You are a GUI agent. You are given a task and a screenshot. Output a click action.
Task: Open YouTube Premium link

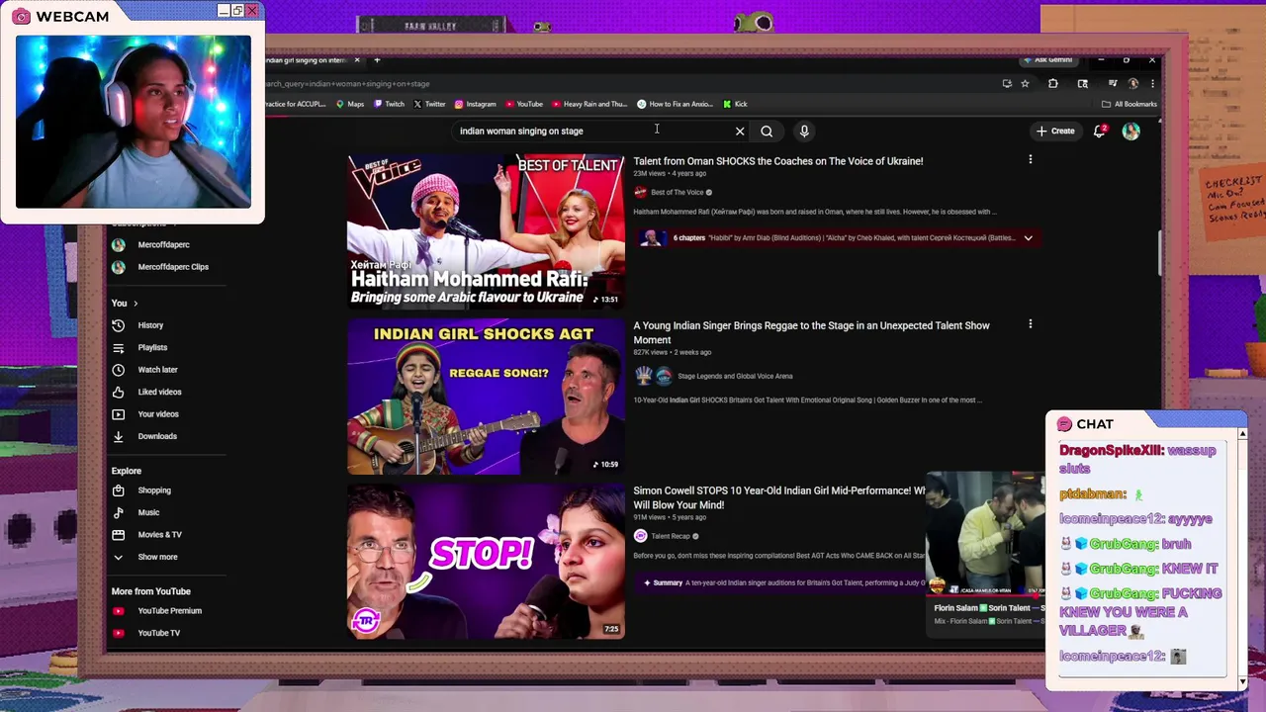click(x=156, y=611)
